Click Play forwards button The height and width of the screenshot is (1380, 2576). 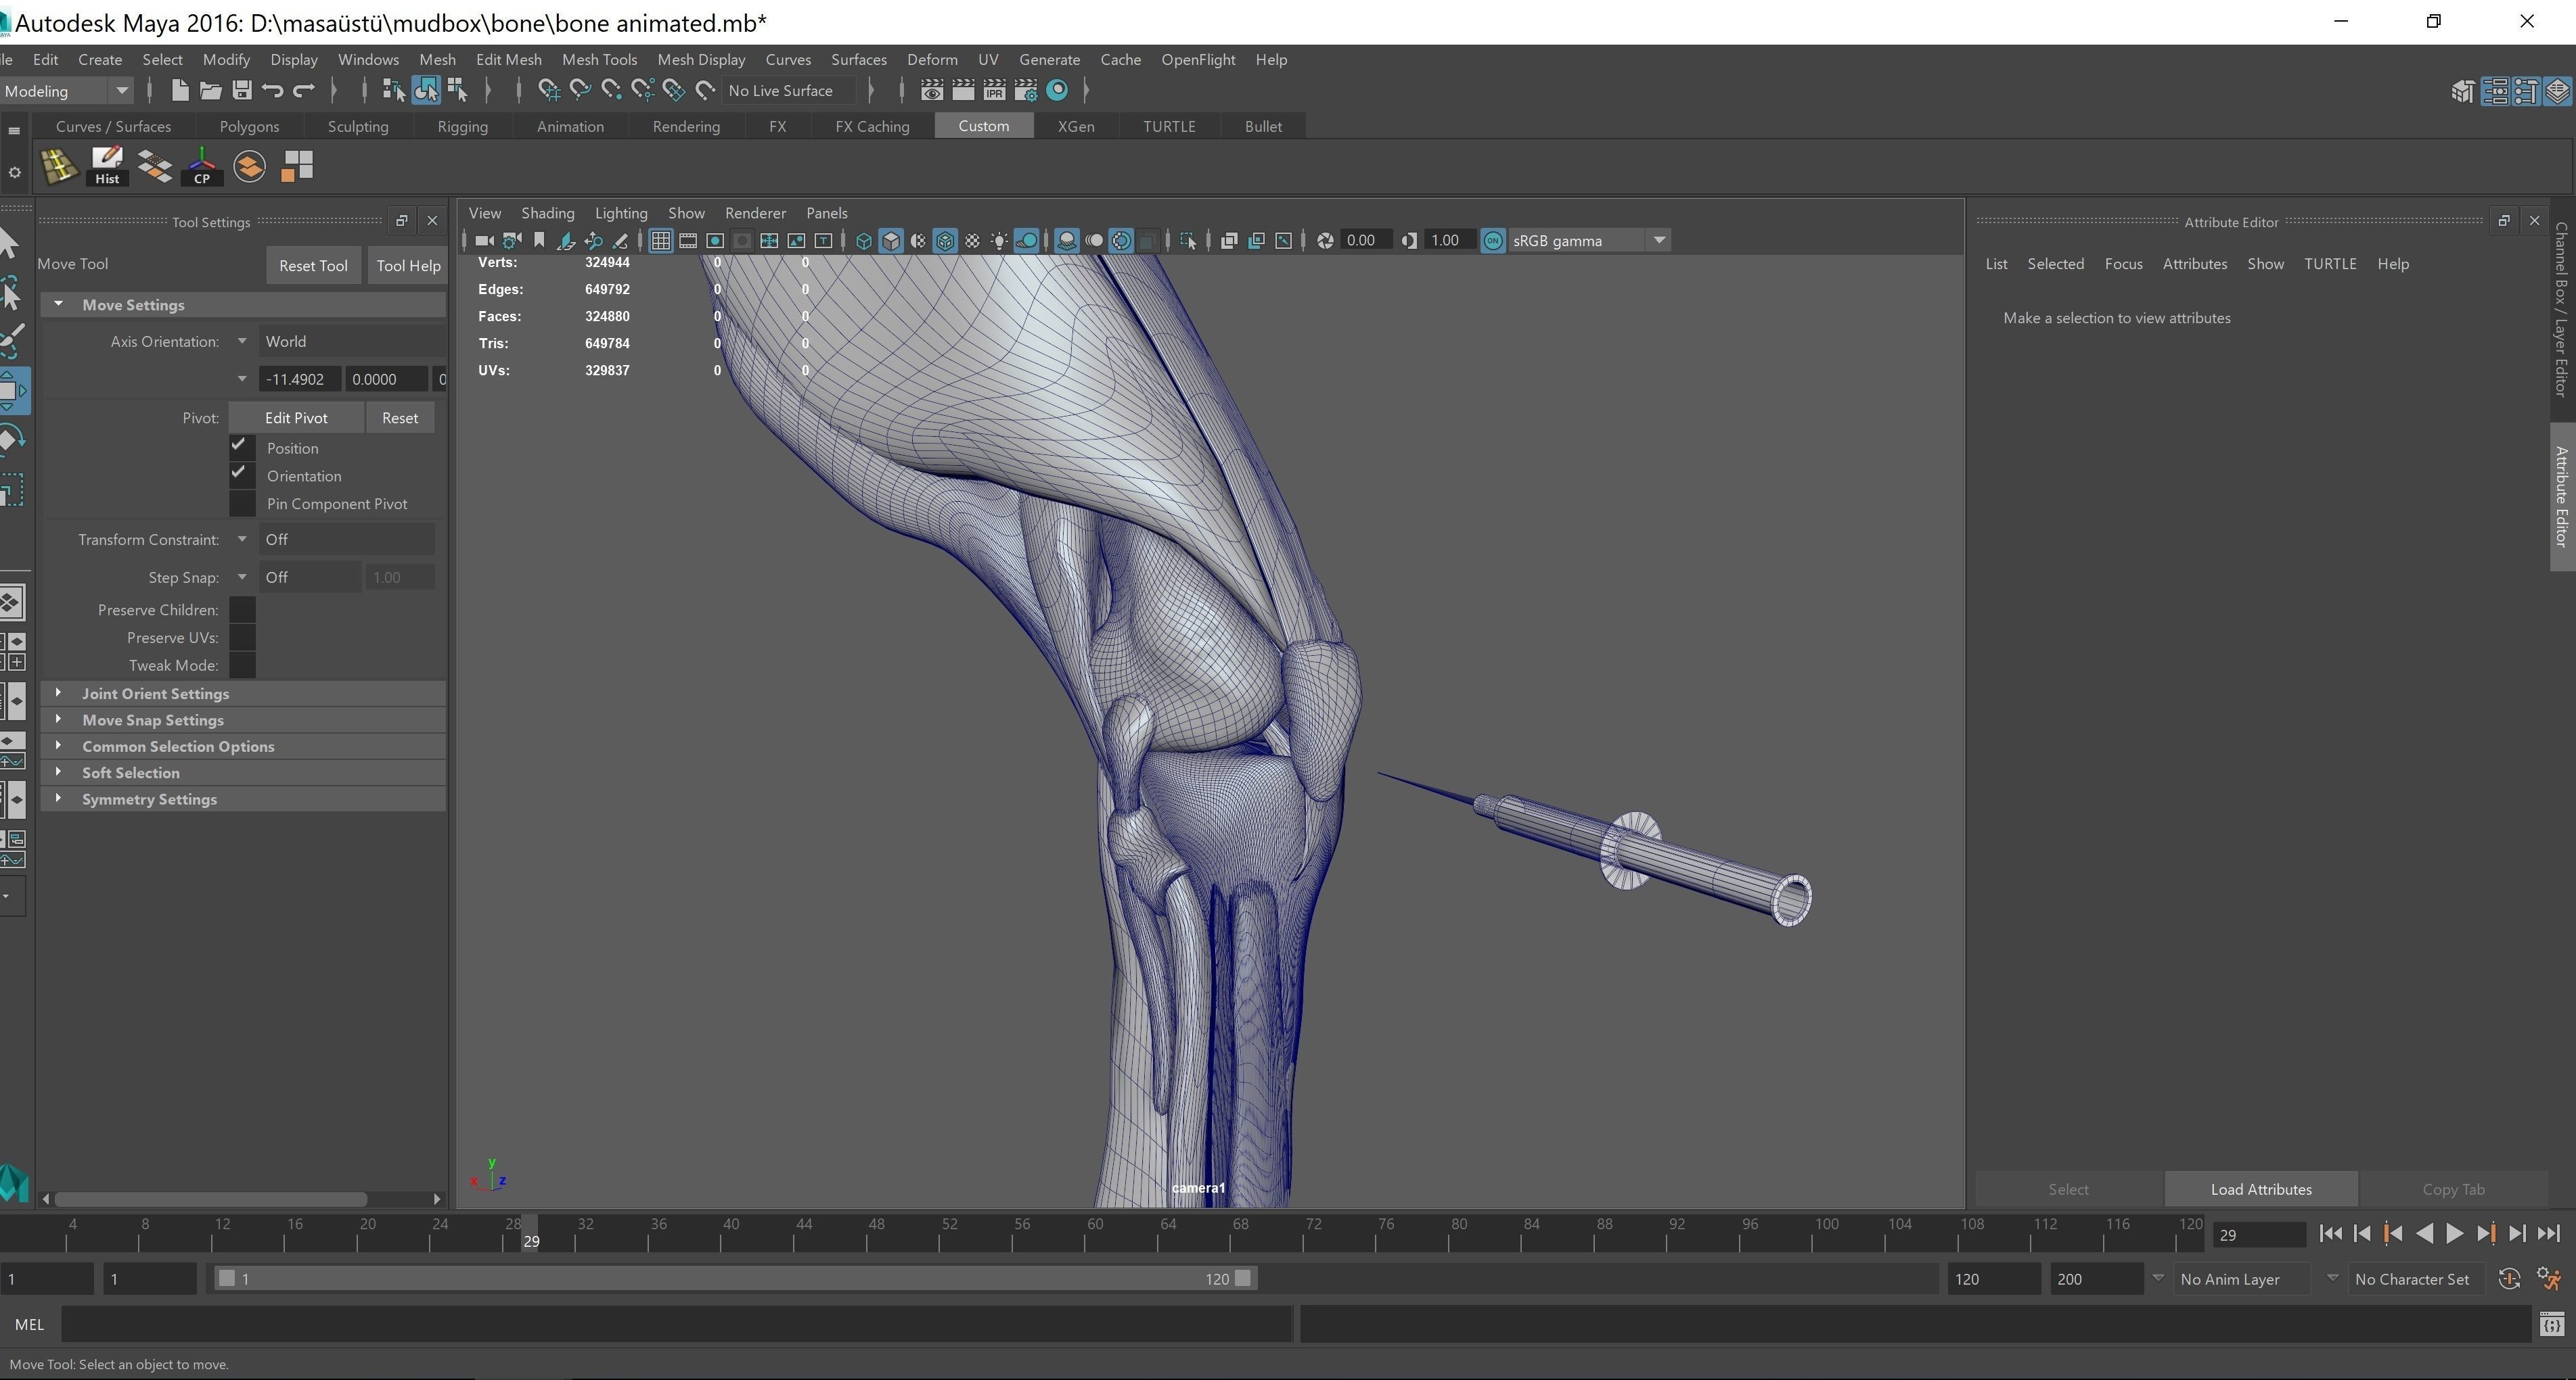(2455, 1233)
